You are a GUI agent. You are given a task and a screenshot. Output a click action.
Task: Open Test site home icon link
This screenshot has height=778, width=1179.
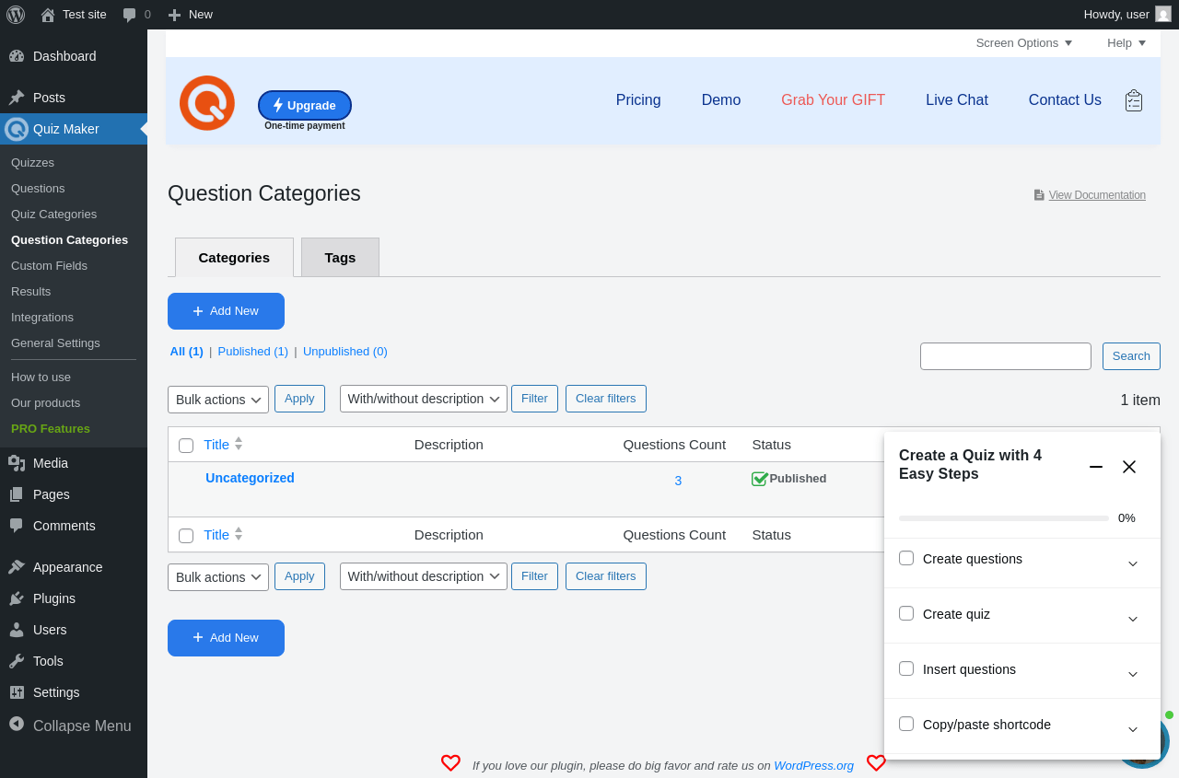(x=48, y=15)
